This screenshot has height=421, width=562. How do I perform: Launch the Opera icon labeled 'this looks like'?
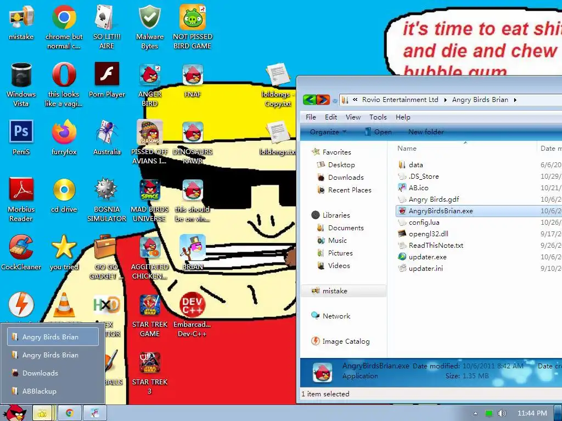click(64, 85)
